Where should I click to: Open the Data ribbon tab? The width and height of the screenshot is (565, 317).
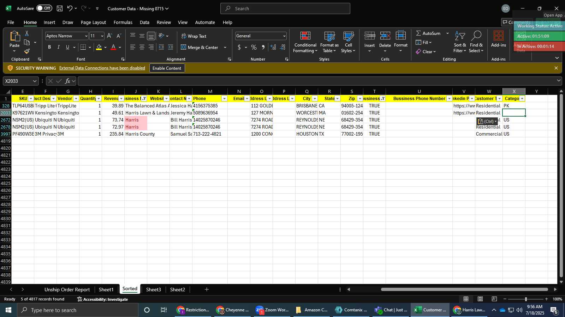[x=144, y=22]
